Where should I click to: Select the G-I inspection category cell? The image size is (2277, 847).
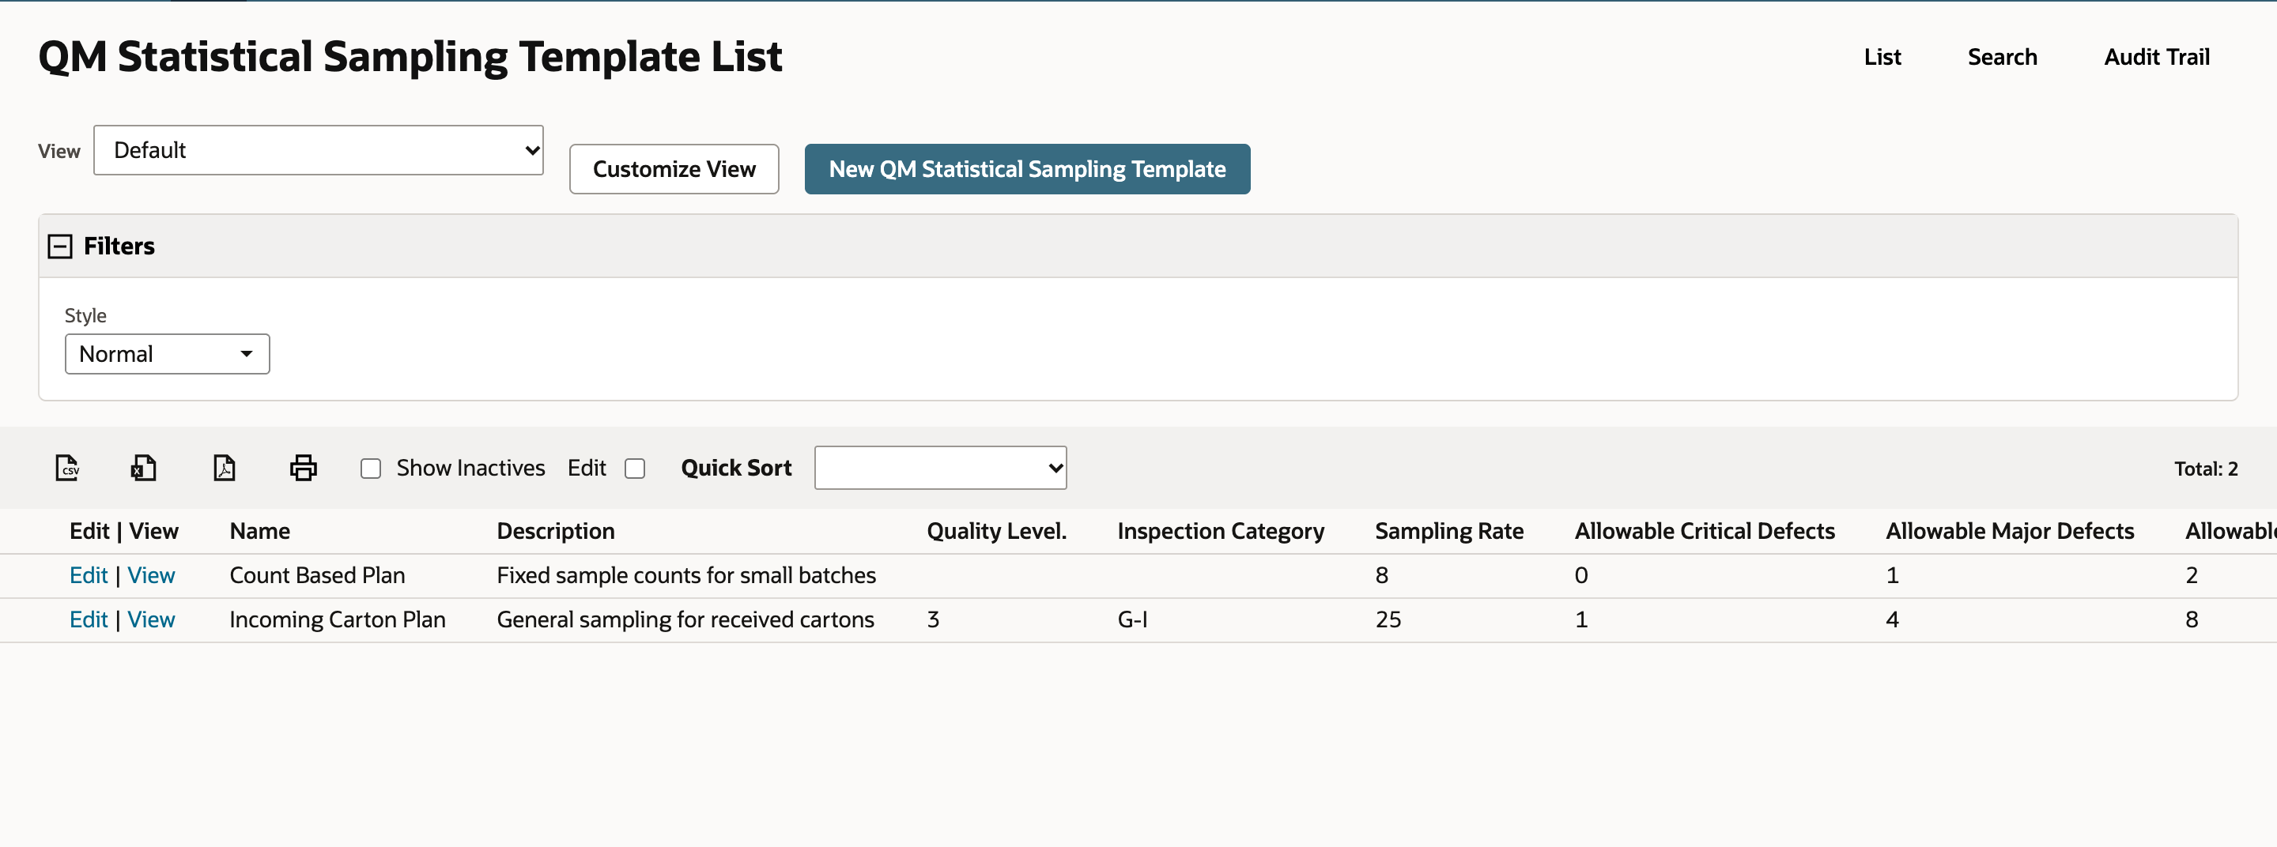1132,620
